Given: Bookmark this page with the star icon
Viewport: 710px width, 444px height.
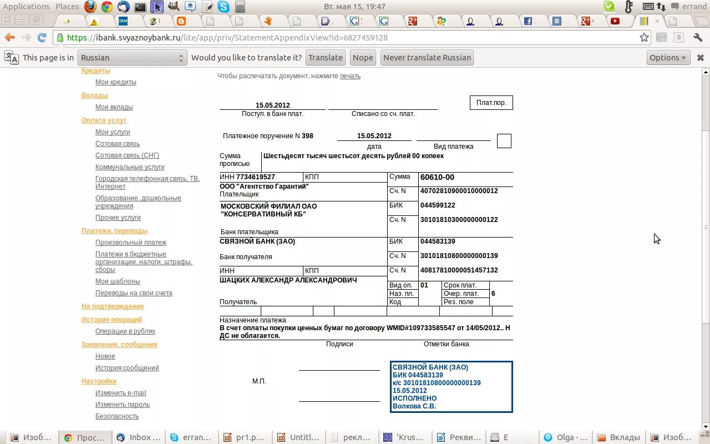Looking at the screenshot, I should [644, 38].
